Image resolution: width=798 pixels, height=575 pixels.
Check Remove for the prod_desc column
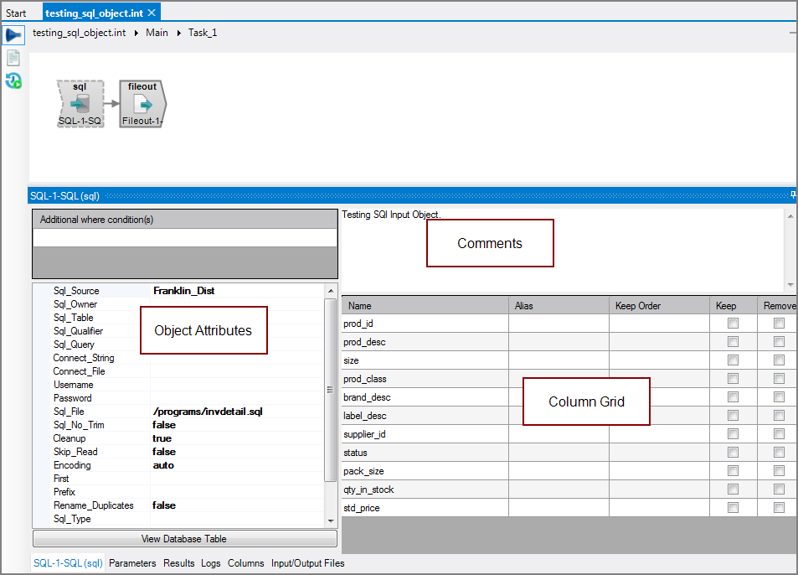pyautogui.click(x=777, y=341)
